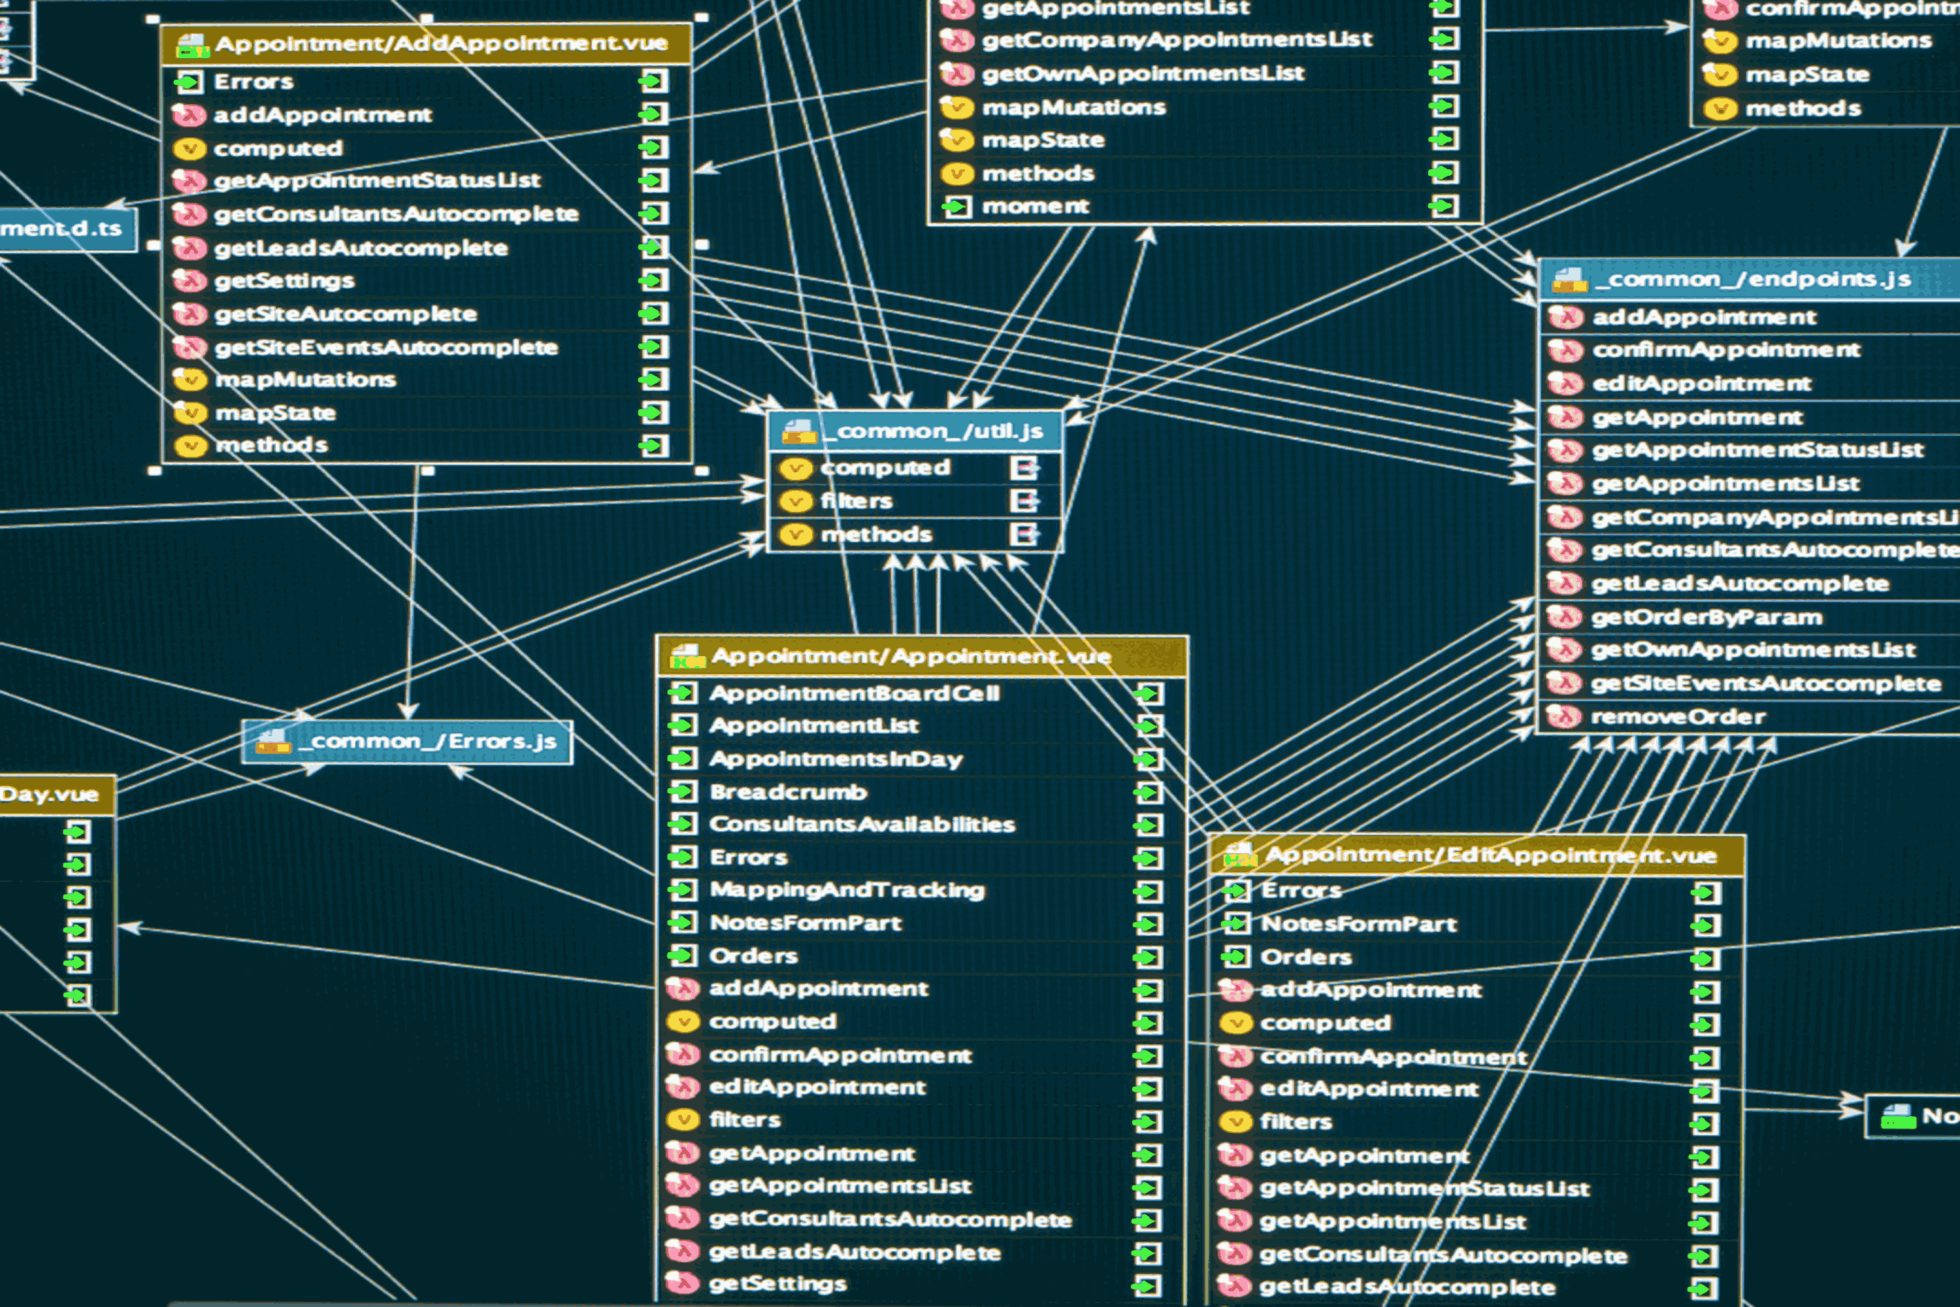This screenshot has width=1960, height=1307.
Task: Click AppointmentList in the Appointment.vue node
Action: point(813,726)
